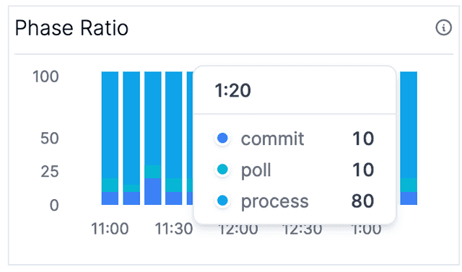Image resolution: width=462 pixels, height=272 pixels.
Task: Click the commit label in tooltip
Action: [x=273, y=139]
